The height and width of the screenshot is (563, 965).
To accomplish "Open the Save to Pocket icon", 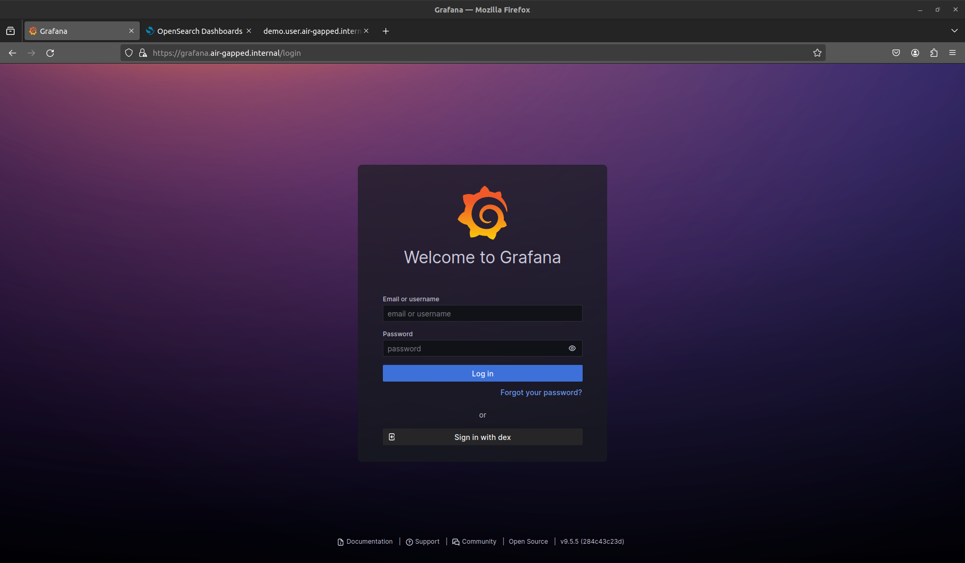I will point(896,53).
